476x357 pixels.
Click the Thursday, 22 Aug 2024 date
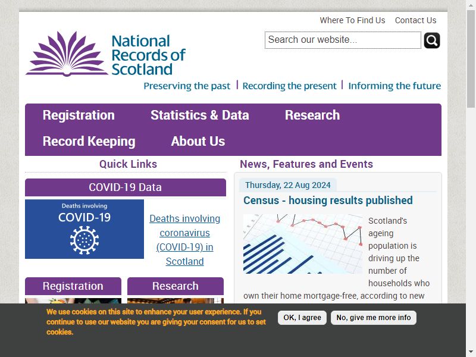[x=288, y=185]
